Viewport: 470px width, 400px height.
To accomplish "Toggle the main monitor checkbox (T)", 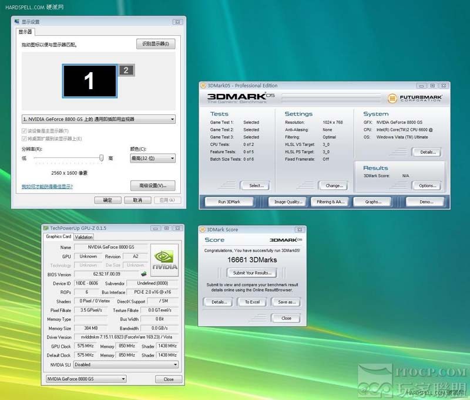I will click(x=24, y=131).
